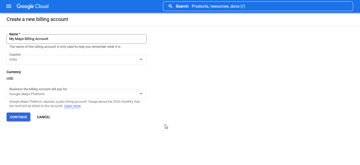360x165 pixels.
Task: Select 'India' in the Country field
Action: click(x=13, y=59)
